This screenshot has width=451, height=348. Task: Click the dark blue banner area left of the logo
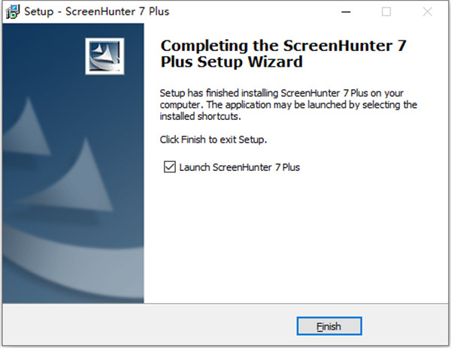[43, 56]
